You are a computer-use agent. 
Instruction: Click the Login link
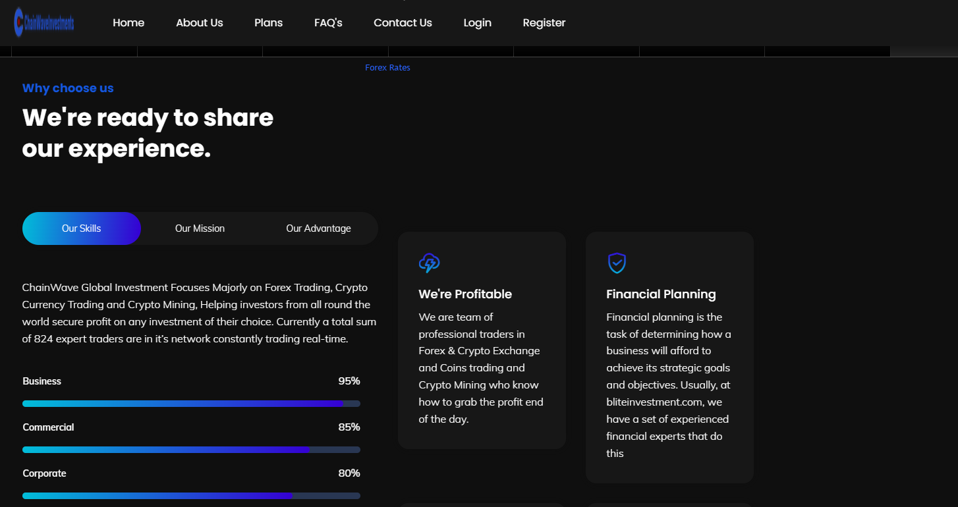[477, 23]
